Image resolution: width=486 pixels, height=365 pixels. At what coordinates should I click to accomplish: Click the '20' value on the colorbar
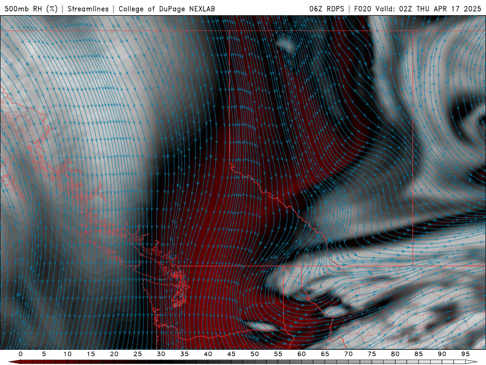[x=114, y=354]
